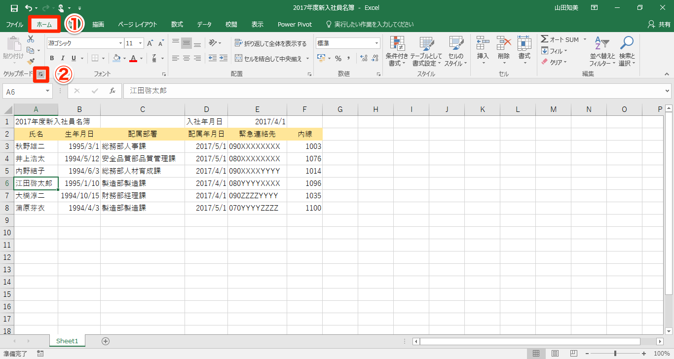Undo the last action
Screen dimensions: 674x359
click(x=29, y=8)
